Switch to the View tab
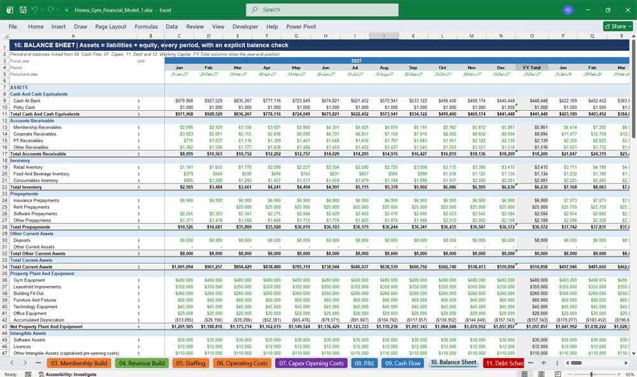637x377 pixels. pyautogui.click(x=218, y=26)
